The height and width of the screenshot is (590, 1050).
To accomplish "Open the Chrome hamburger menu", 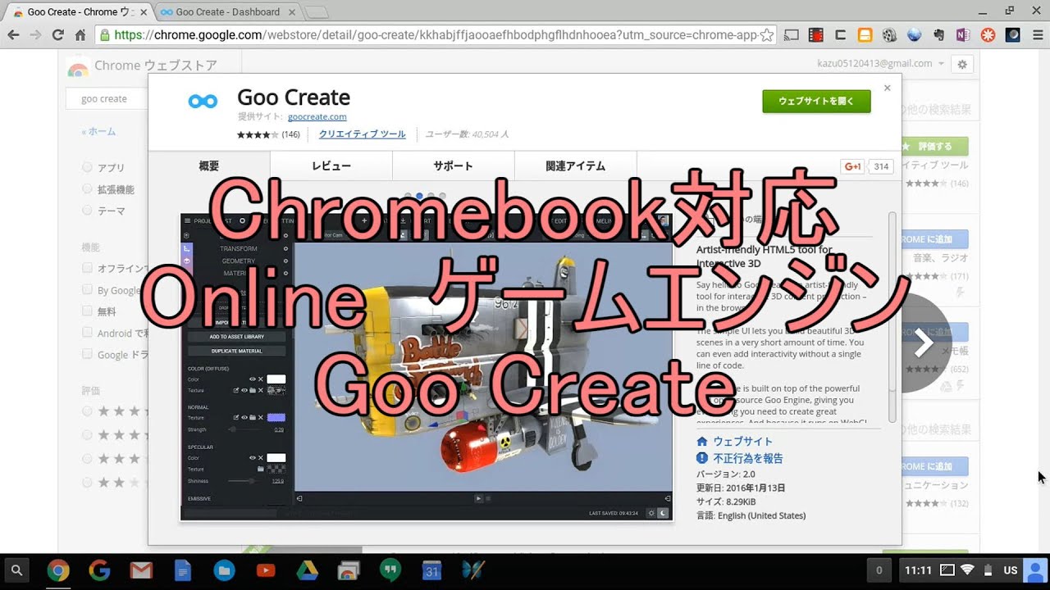I will 1036,35.
